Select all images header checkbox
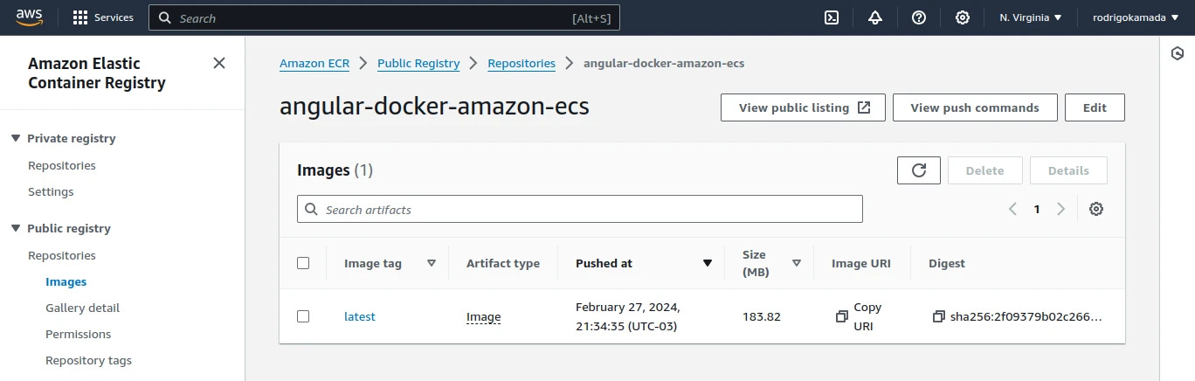The height and width of the screenshot is (381, 1195). click(303, 263)
